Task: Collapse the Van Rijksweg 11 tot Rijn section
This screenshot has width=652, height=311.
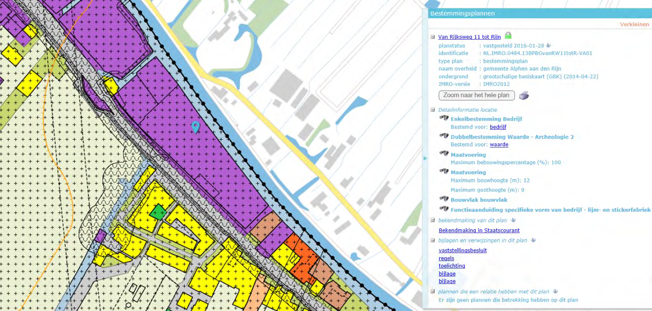Action: [432, 37]
